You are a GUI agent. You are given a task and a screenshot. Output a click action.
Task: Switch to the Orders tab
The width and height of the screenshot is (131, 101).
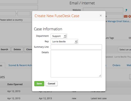[116, 65]
